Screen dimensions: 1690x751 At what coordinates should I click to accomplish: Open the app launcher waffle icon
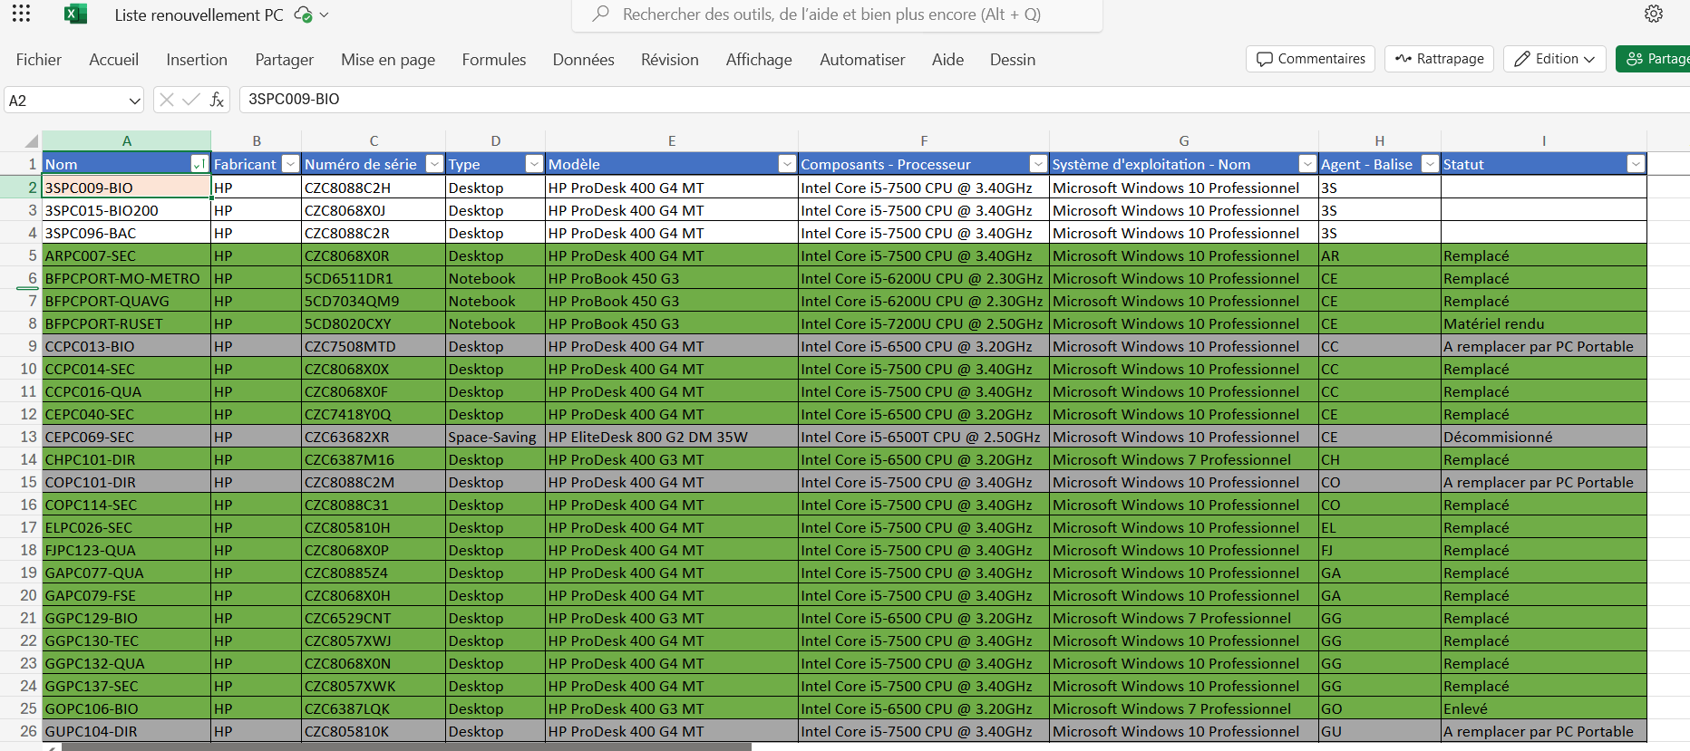pyautogui.click(x=22, y=14)
